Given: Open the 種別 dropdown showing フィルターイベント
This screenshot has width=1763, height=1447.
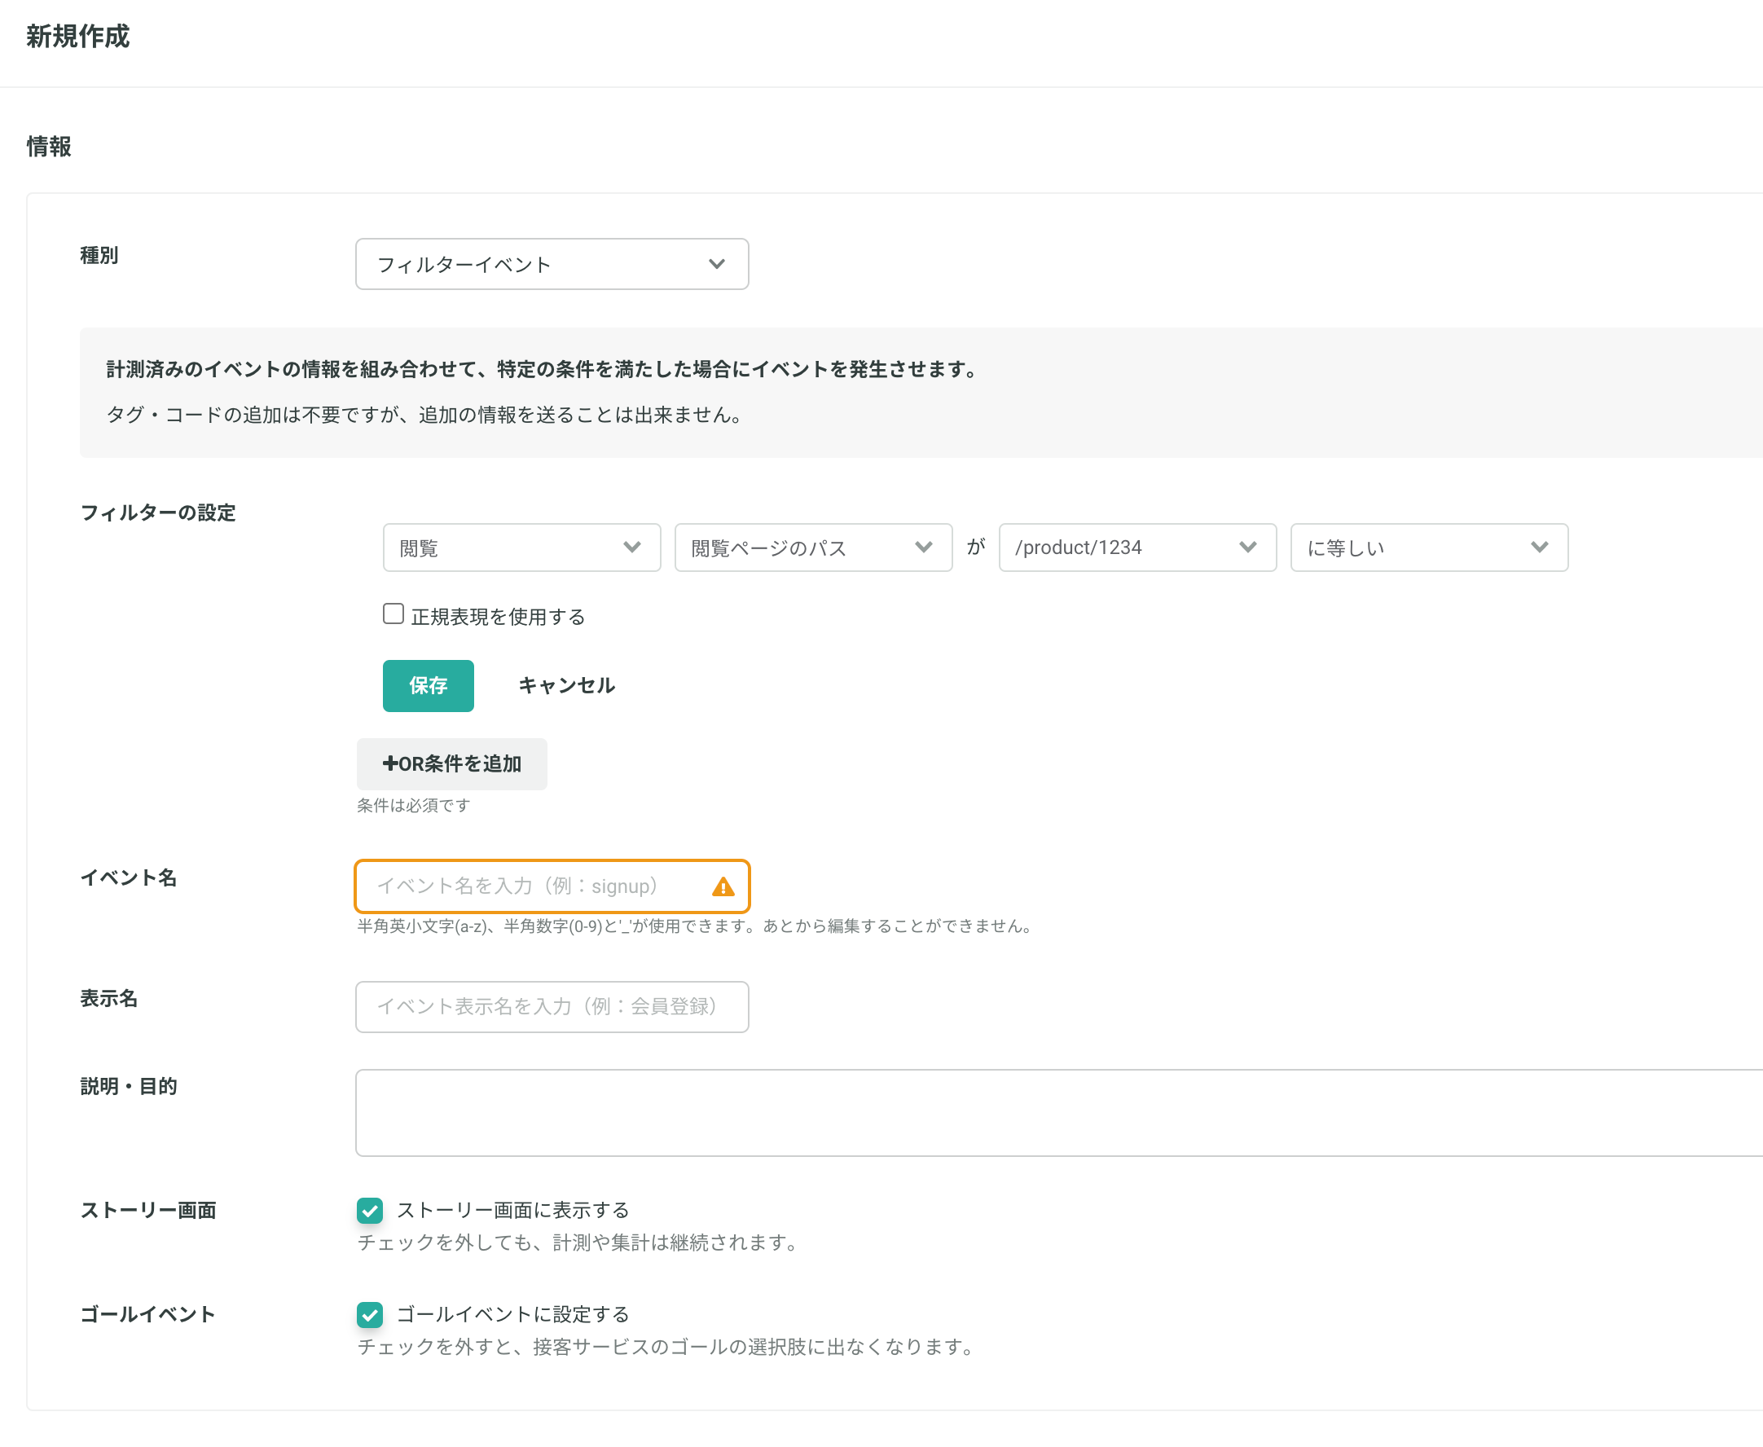Looking at the screenshot, I should 552,264.
